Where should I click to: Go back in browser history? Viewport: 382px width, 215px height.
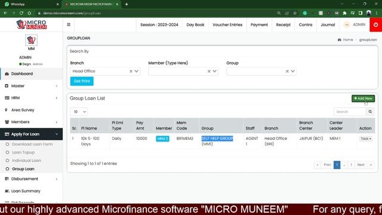pyautogui.click(x=5, y=13)
